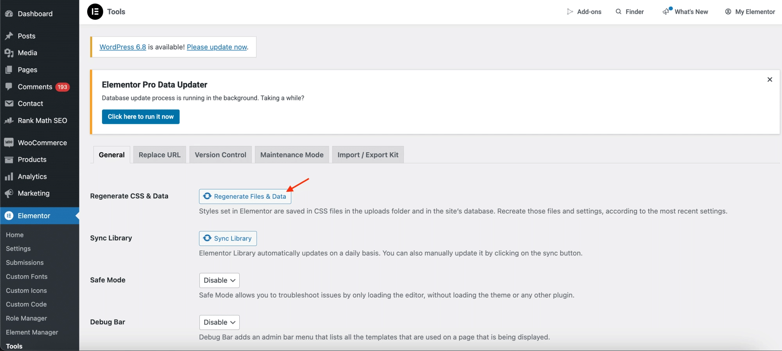Screen dimensions: 782x351
Task: Click the Posts pushpin icon
Action: (9, 36)
